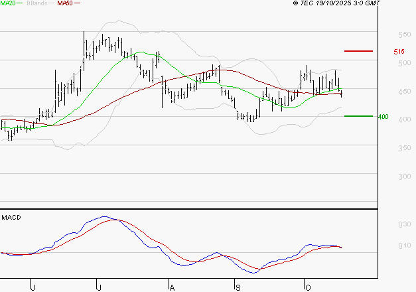Click the 450 price axis label

(x=404, y=92)
